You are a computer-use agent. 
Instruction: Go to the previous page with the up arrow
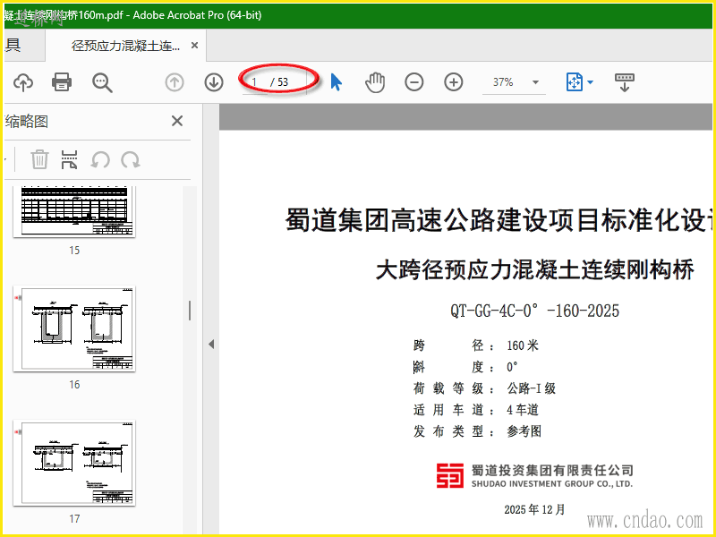click(x=175, y=82)
